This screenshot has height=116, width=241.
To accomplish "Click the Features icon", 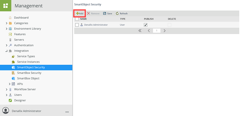I will [x=10, y=34].
